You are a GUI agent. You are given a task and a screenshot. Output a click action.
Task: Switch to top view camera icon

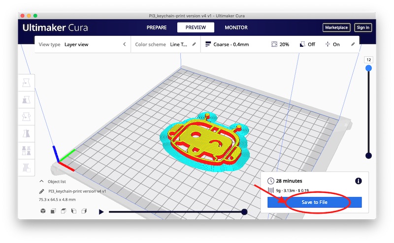click(64, 211)
